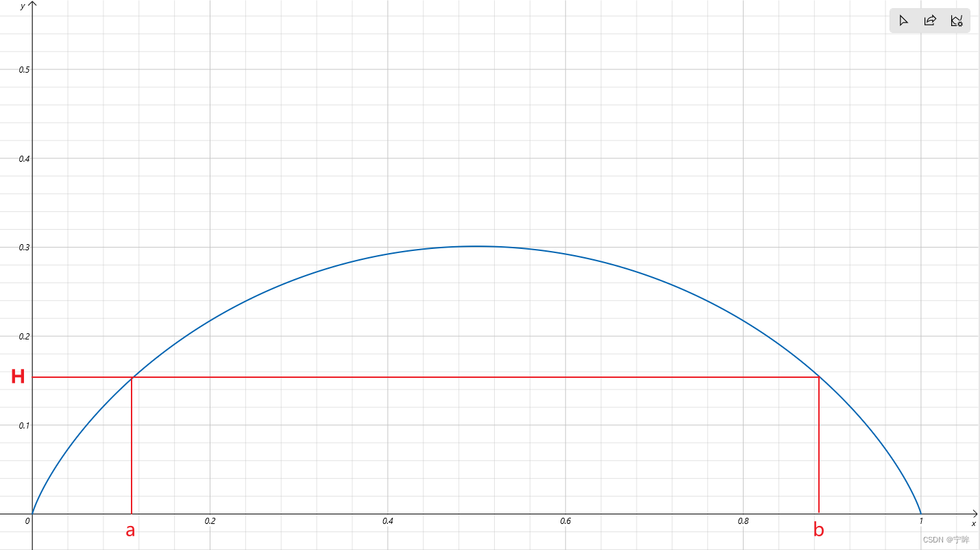Select the 0.3 label on y-axis
This screenshot has height=550, width=980.
pyautogui.click(x=24, y=248)
